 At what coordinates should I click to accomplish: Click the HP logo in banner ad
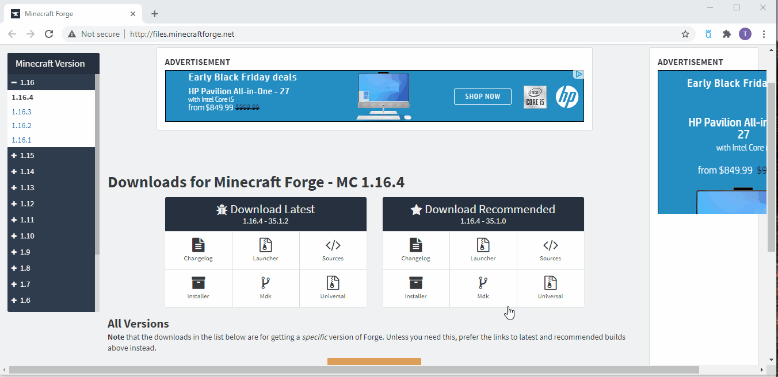pos(567,97)
